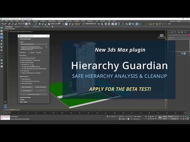Activate the Select and Move tool
Image resolution: width=190 pixels, height=142 pixels.
click(40, 24)
